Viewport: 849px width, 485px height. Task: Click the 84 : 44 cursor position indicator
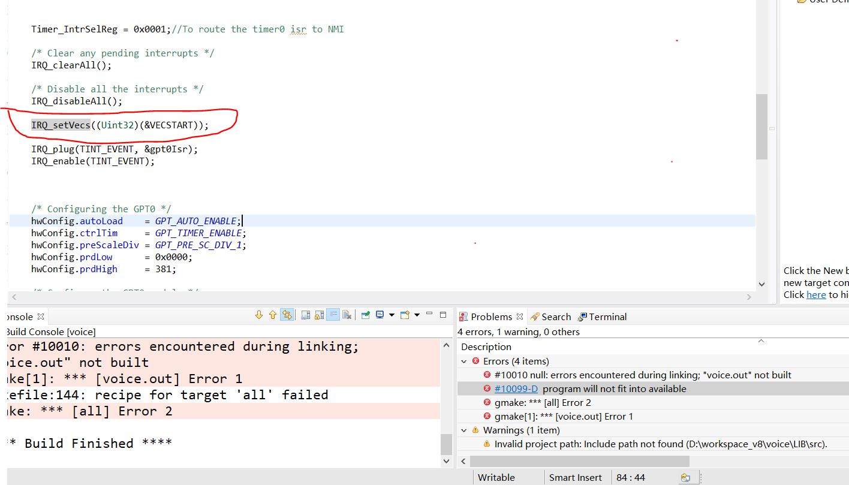(x=631, y=478)
